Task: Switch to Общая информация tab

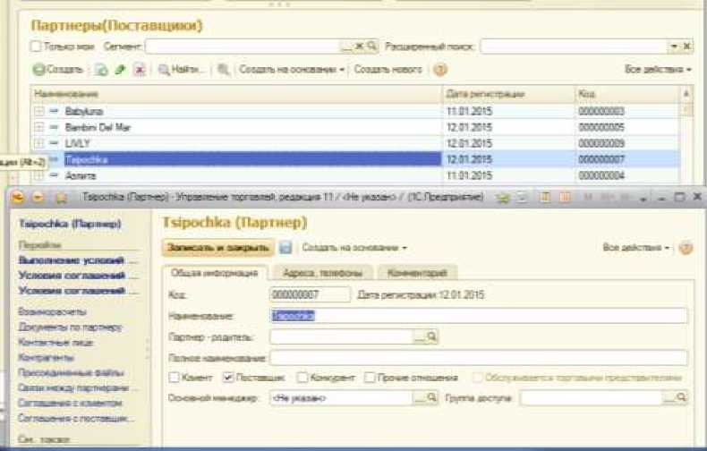Action: pyautogui.click(x=215, y=273)
